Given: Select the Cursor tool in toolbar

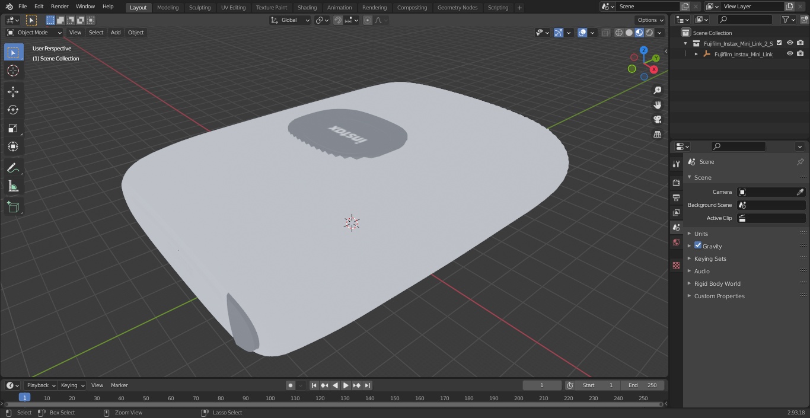Looking at the screenshot, I should 13,71.
